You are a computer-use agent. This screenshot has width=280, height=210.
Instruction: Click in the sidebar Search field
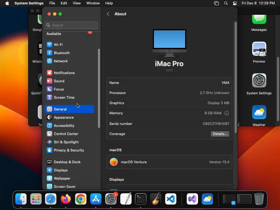click(71, 25)
